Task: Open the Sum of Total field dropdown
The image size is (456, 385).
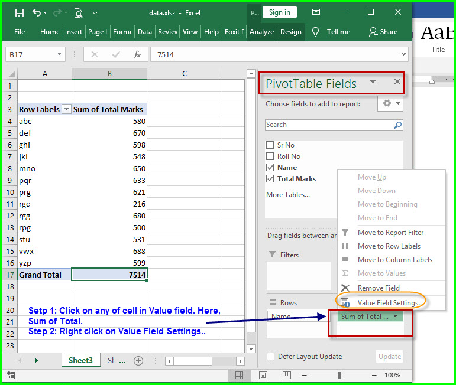Action: pos(395,316)
